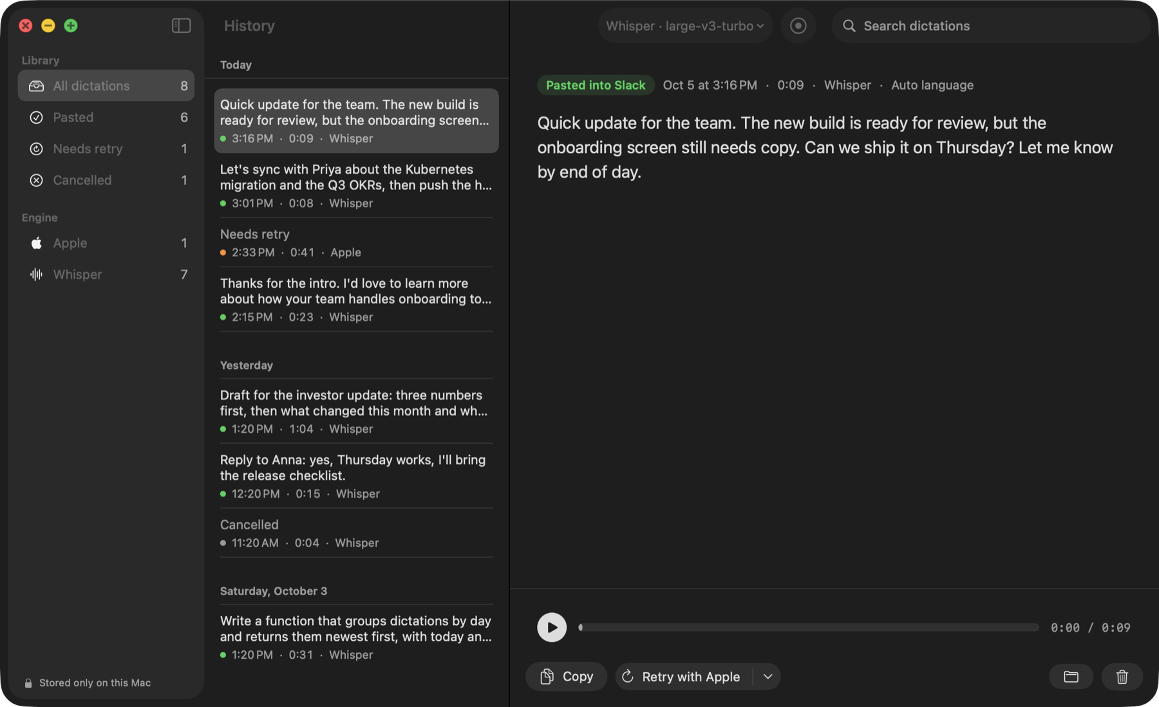Start recording with the record button
This screenshot has height=707, width=1159.
point(798,26)
